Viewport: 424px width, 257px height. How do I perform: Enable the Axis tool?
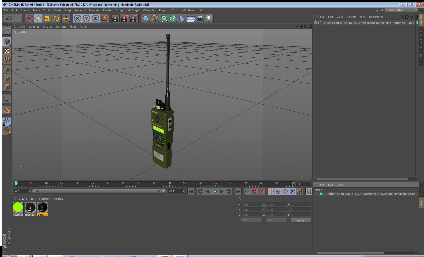pyautogui.click(x=7, y=99)
